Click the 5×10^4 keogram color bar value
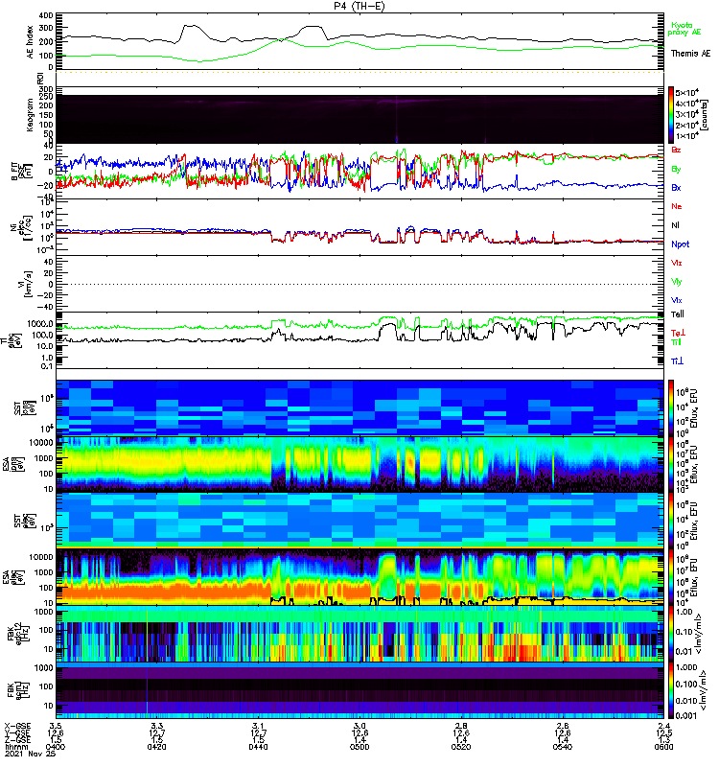This screenshot has width=719, height=767. pyautogui.click(x=687, y=92)
